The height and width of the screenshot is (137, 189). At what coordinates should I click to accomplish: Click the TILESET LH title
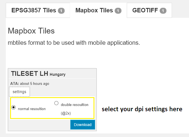[x=30, y=74]
